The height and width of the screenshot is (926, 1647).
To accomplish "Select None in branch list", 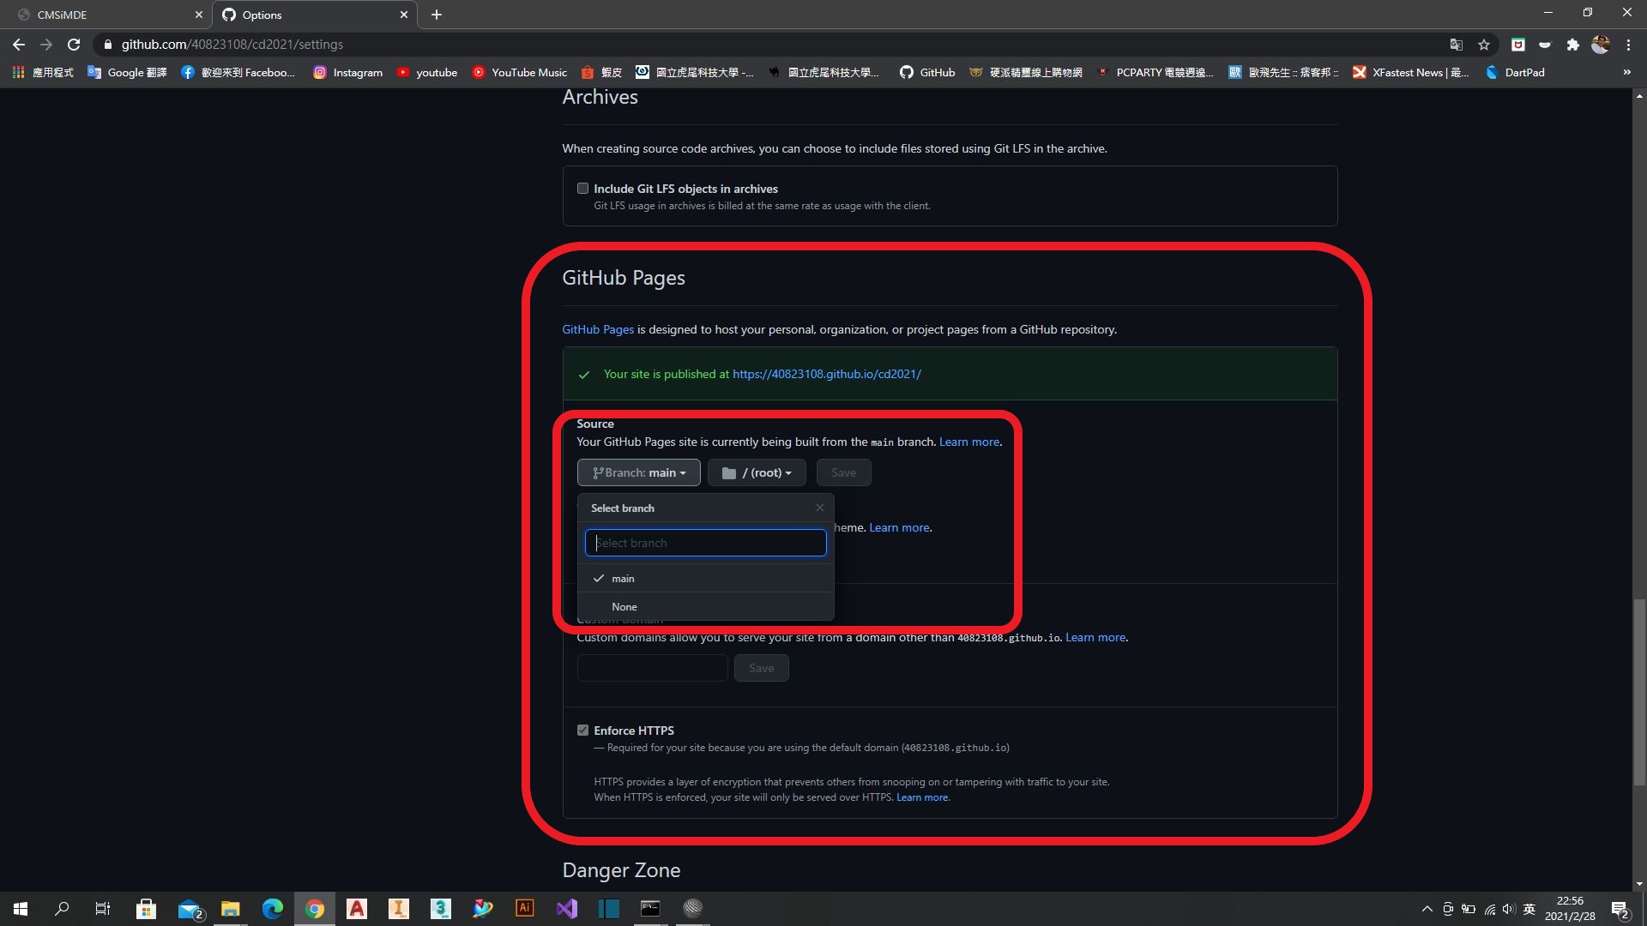I will 705,607.
